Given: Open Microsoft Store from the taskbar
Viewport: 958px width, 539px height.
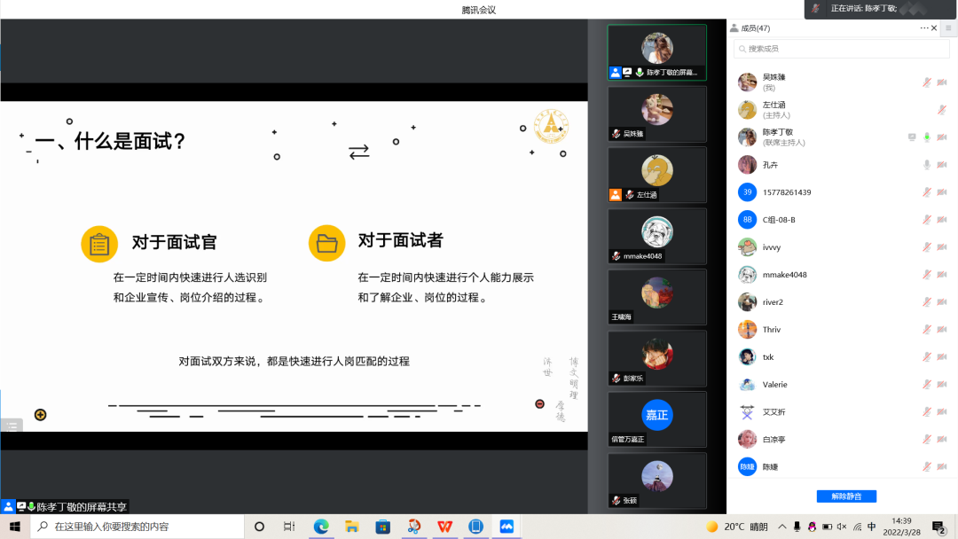Looking at the screenshot, I should coord(382,527).
